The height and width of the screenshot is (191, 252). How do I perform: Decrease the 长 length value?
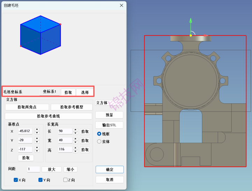[x=76, y=133]
